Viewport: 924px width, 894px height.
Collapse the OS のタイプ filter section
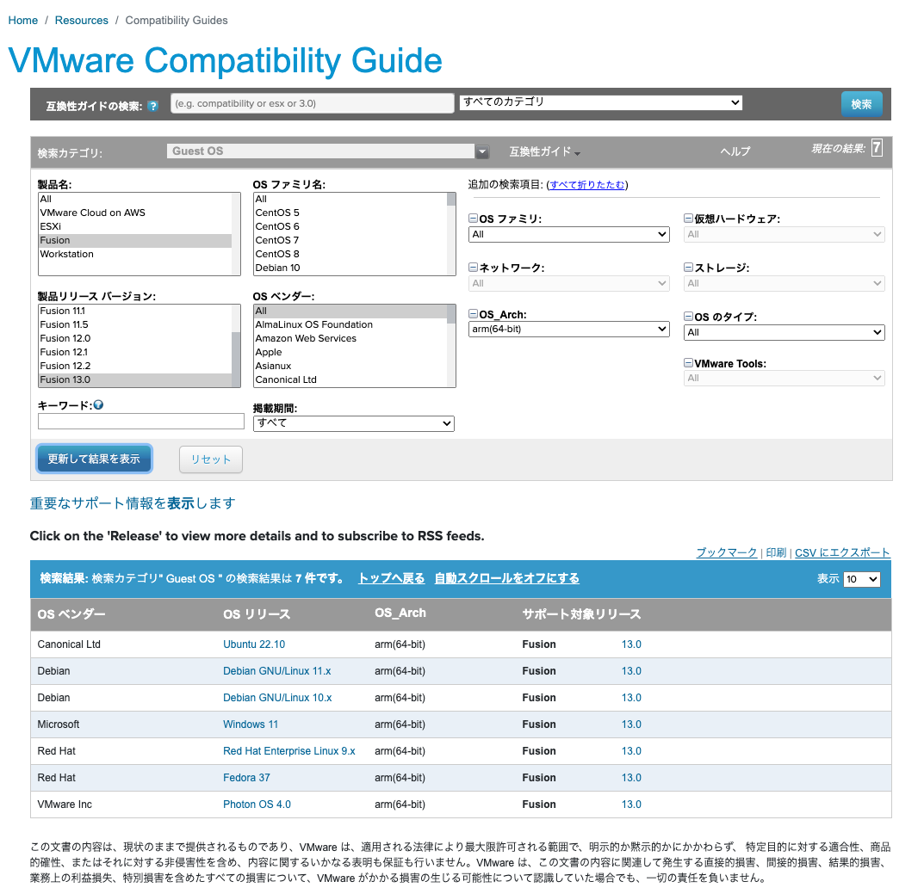point(688,317)
